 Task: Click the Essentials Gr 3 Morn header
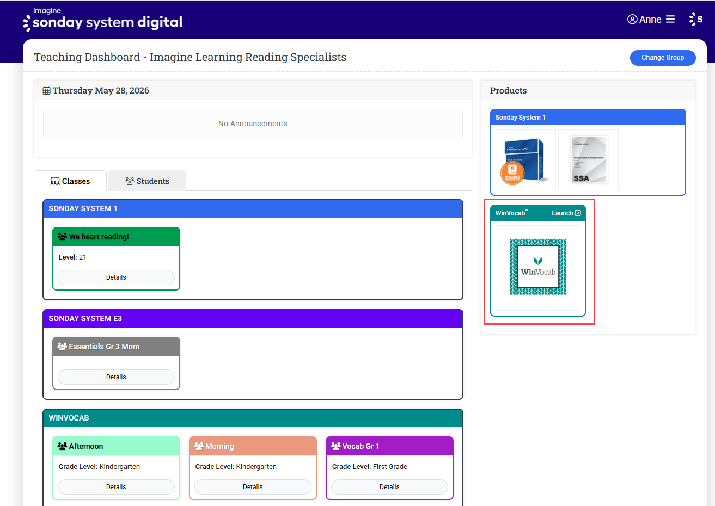point(116,347)
